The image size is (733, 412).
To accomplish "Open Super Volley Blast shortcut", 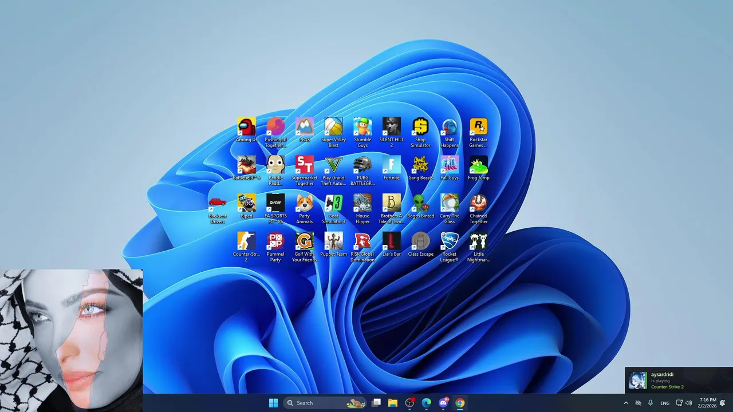I will pyautogui.click(x=333, y=133).
